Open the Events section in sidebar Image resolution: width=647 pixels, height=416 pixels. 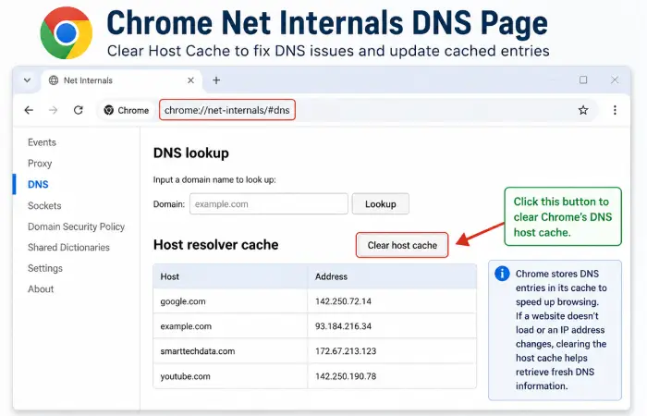[x=42, y=142]
